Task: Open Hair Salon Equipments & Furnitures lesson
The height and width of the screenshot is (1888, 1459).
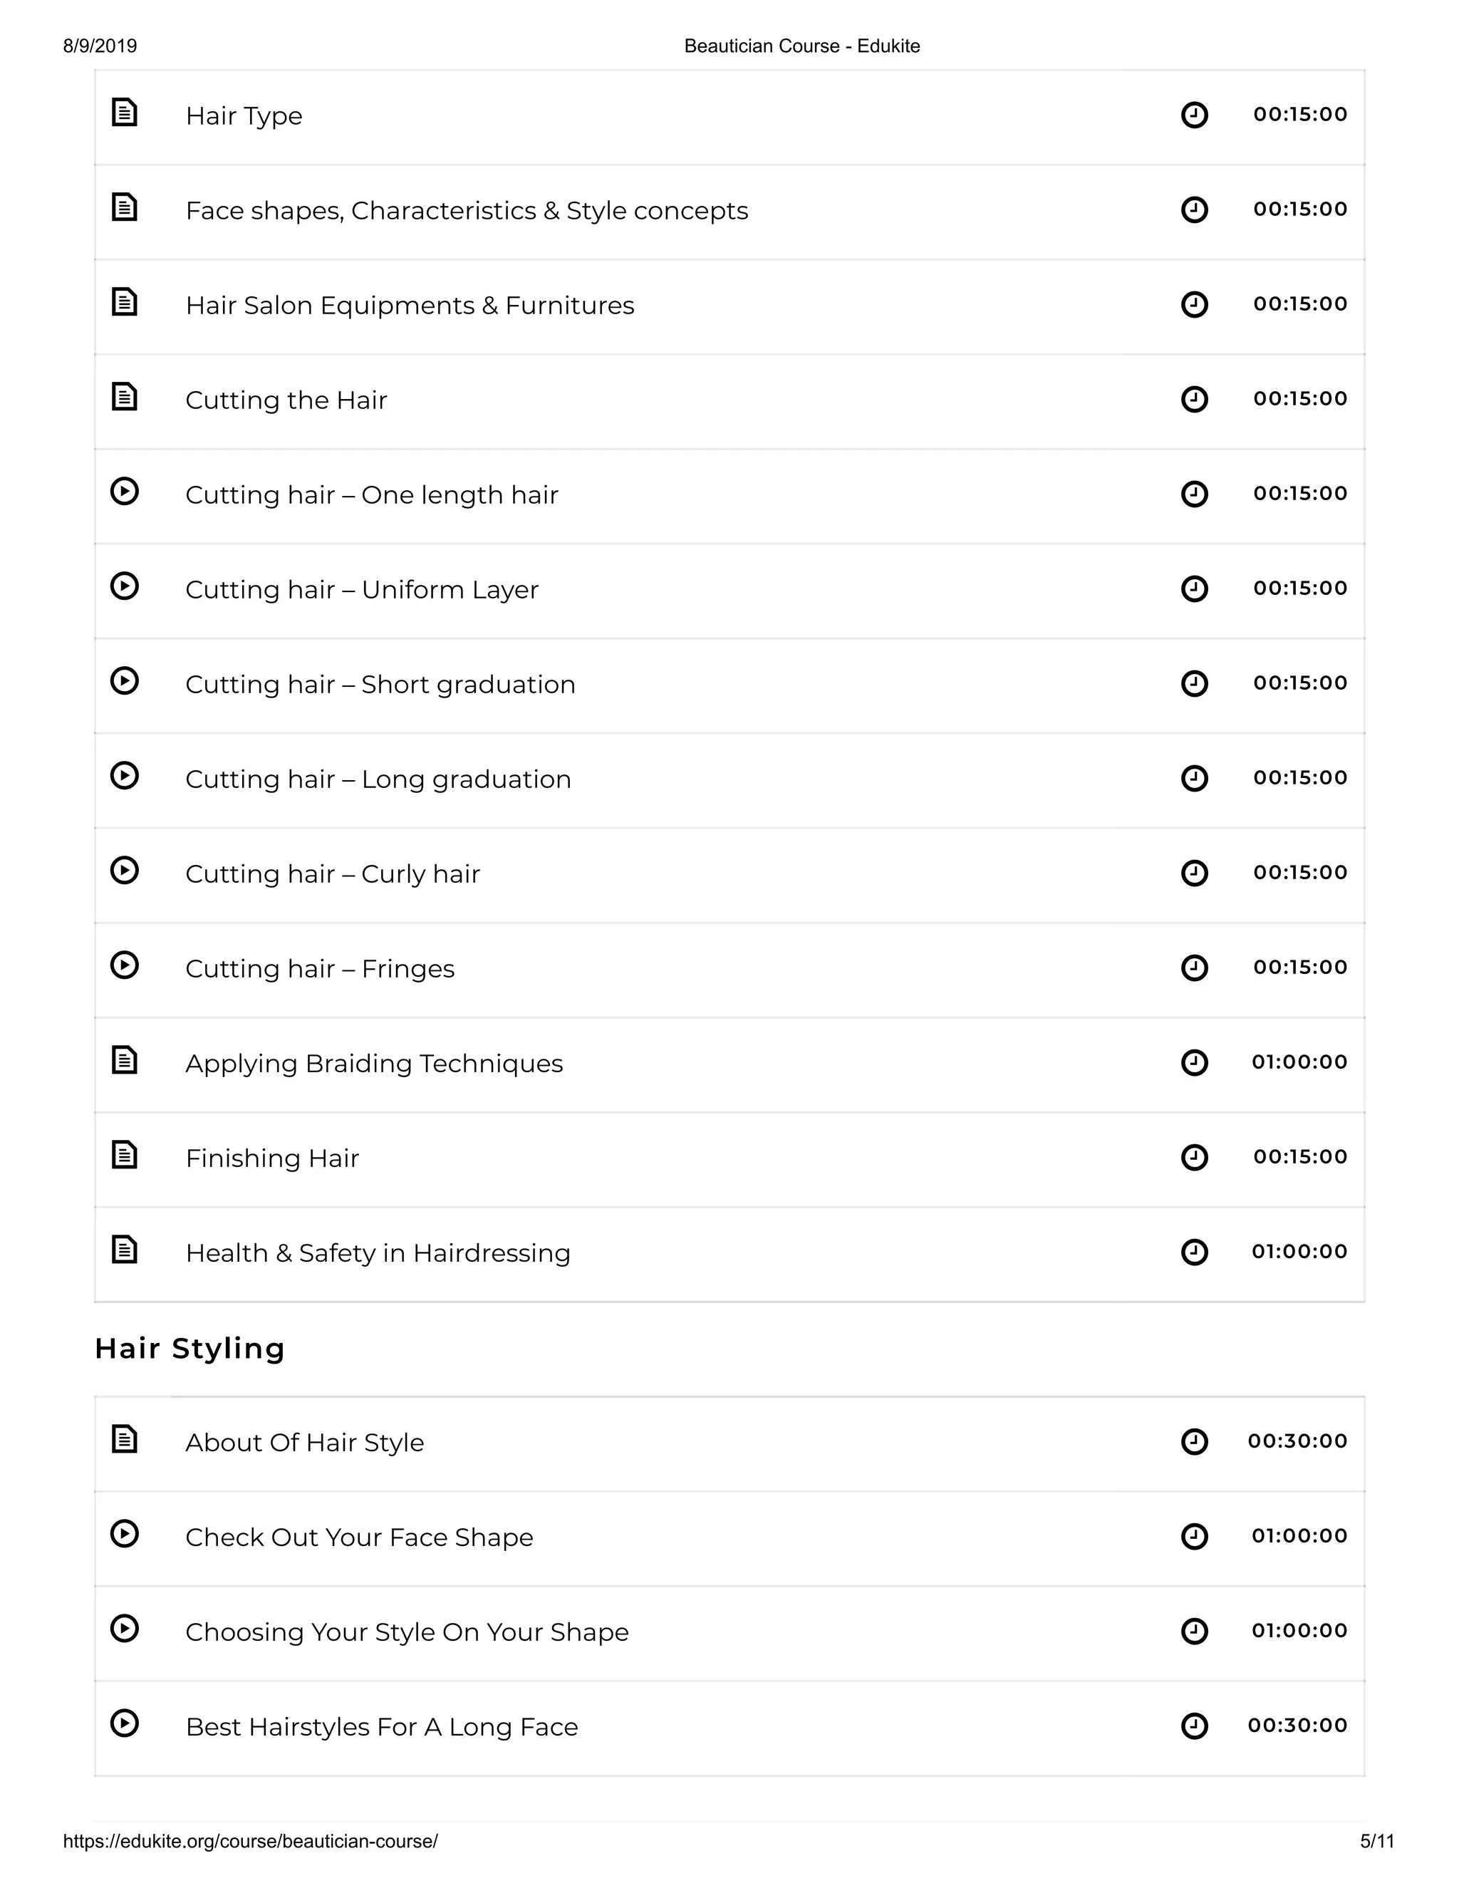Action: [x=410, y=306]
